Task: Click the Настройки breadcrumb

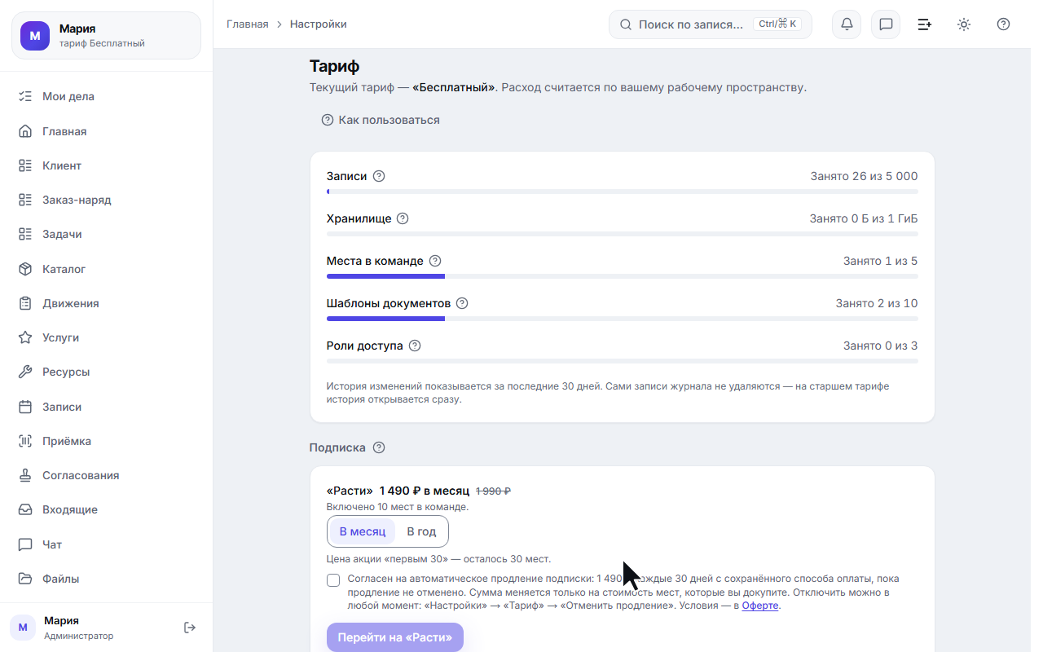Action: 319,24
